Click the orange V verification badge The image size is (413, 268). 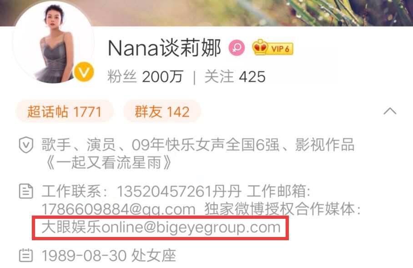(84, 72)
